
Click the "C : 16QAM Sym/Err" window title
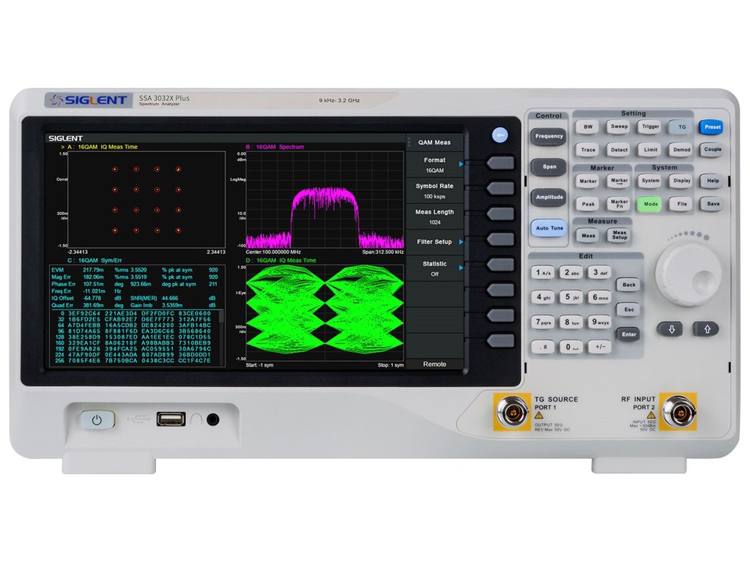94,261
